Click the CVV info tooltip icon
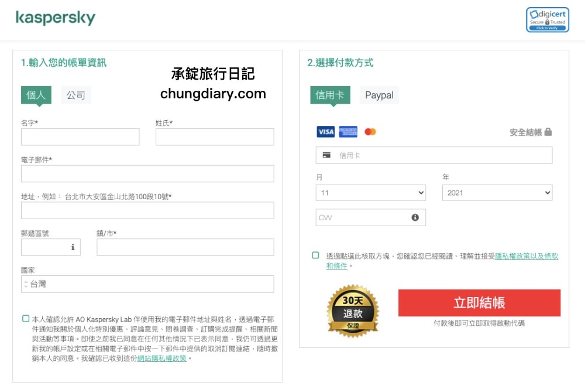This screenshot has height=389, width=585. [x=415, y=216]
